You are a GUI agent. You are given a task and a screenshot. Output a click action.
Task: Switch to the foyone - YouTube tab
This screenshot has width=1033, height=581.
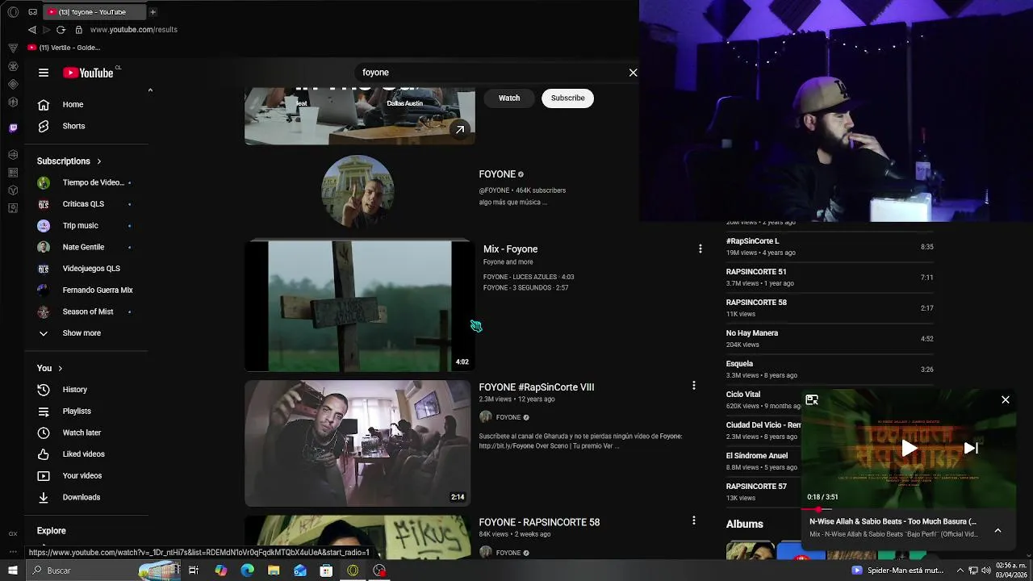(93, 12)
